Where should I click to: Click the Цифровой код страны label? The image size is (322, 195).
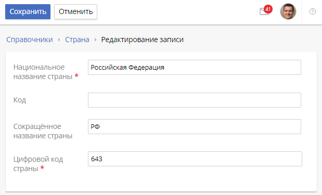38,164
